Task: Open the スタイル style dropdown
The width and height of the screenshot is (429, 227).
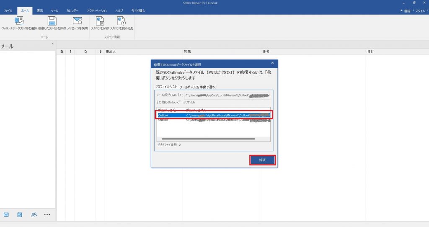Action: point(421,11)
